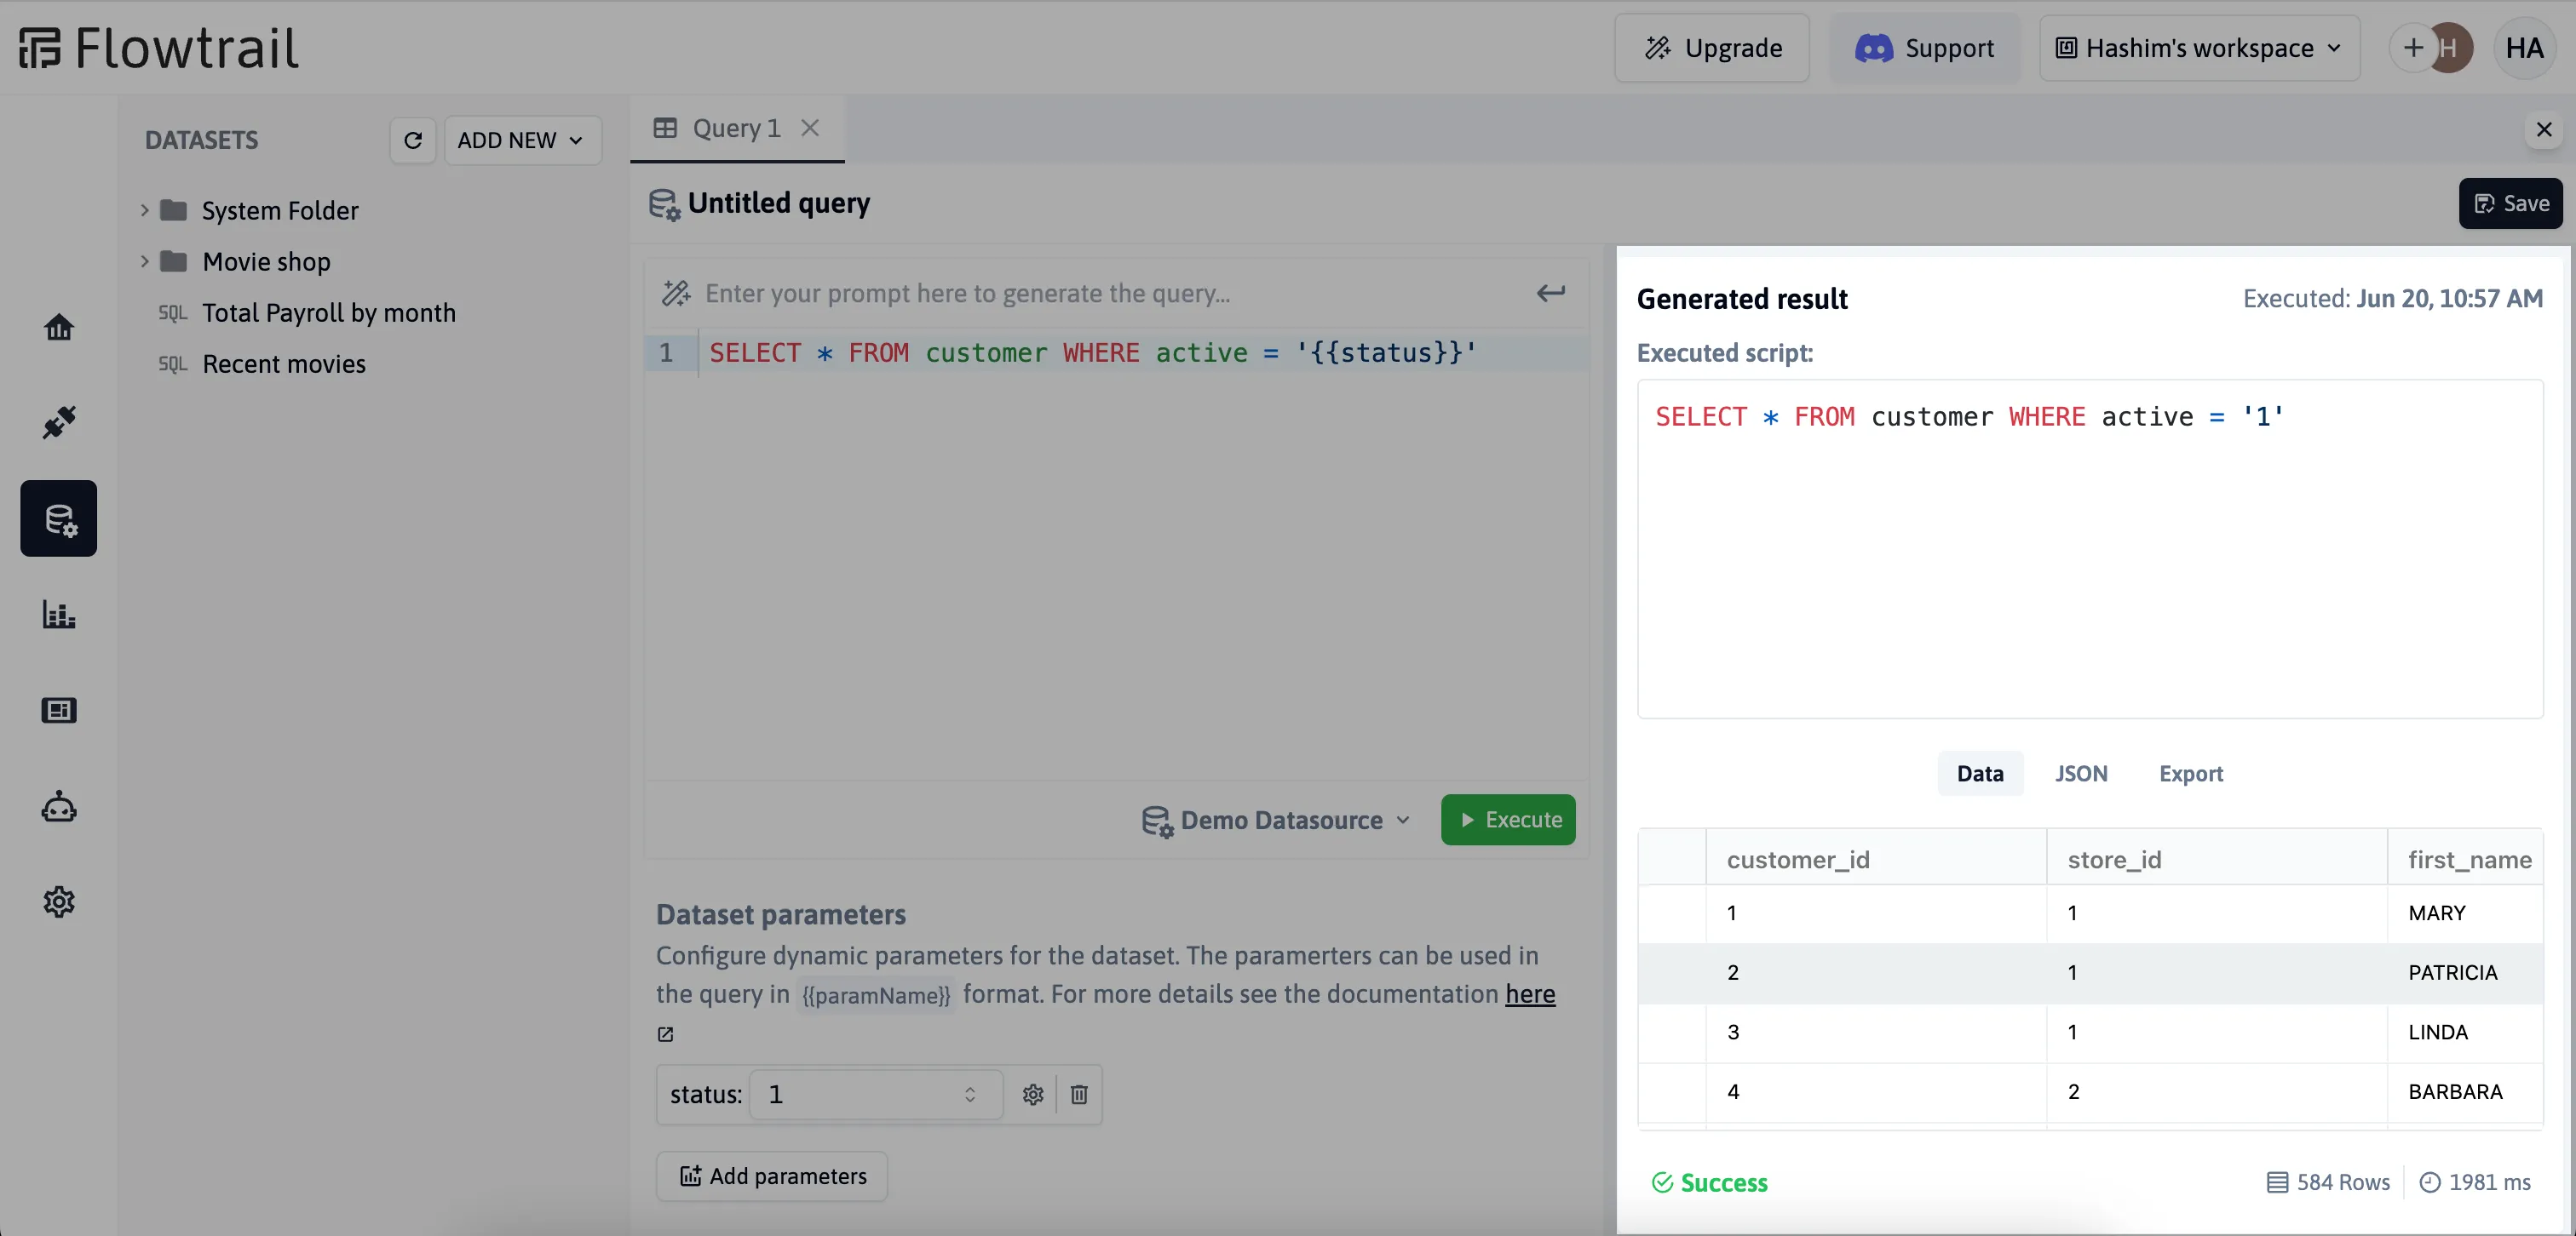
Task: Open settings for the status parameter
Action: (x=1033, y=1094)
